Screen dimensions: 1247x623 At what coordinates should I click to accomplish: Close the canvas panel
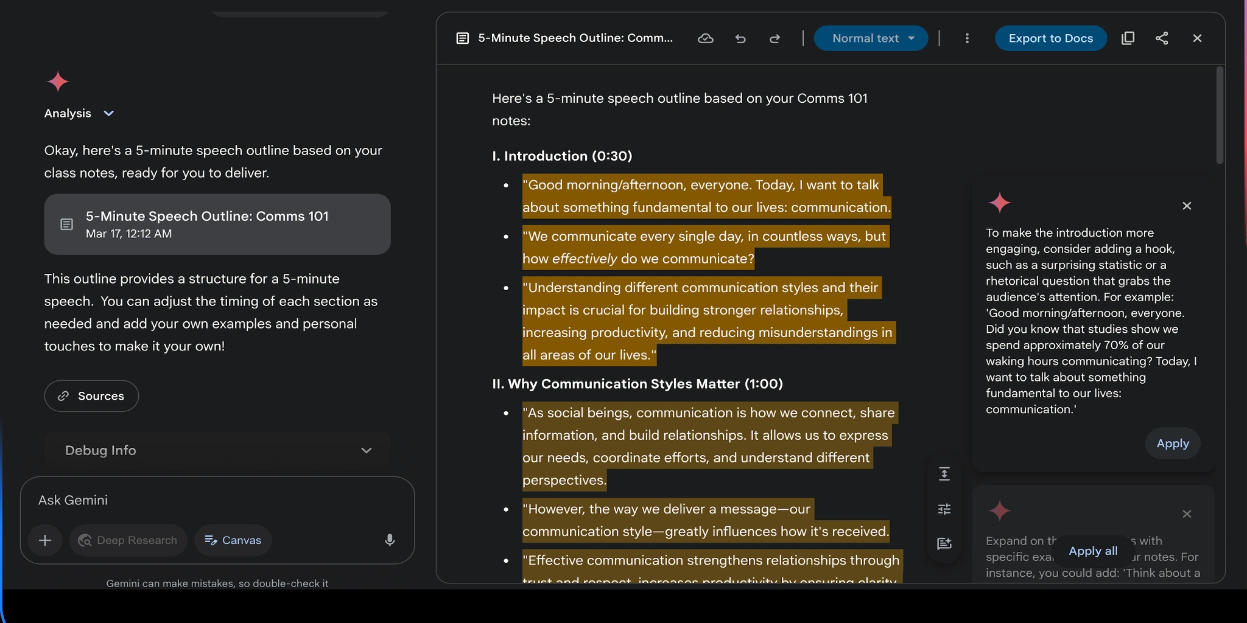pyautogui.click(x=1197, y=38)
